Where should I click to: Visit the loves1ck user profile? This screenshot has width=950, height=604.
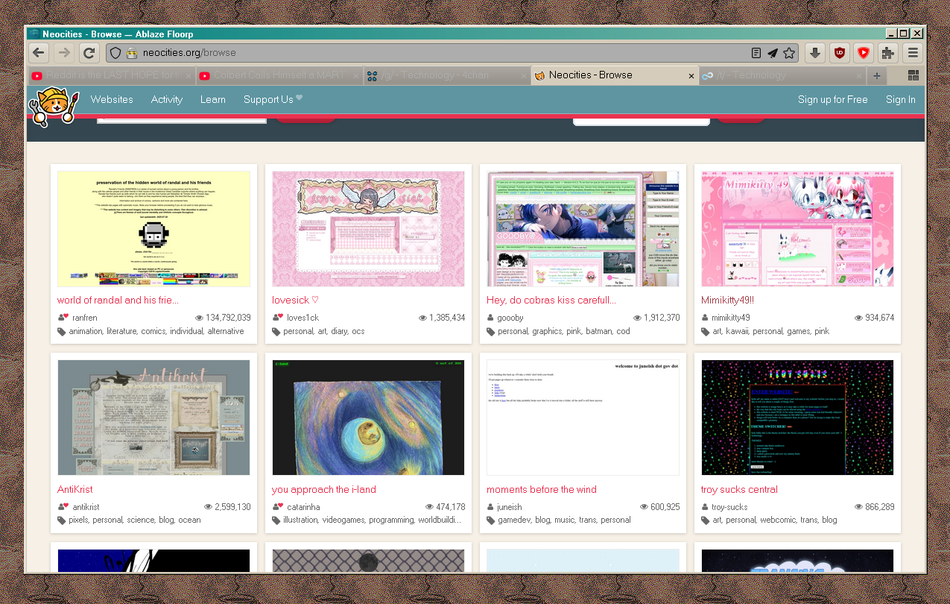(303, 318)
